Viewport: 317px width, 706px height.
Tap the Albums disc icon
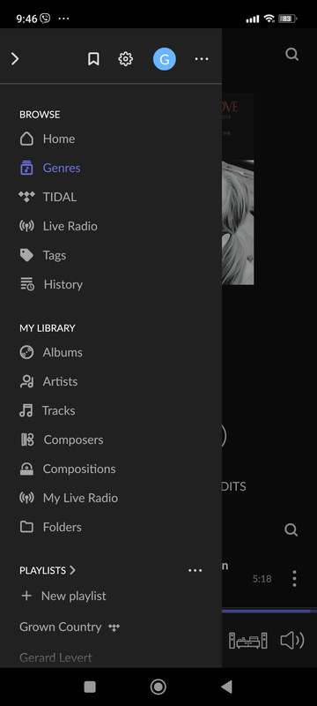26,352
